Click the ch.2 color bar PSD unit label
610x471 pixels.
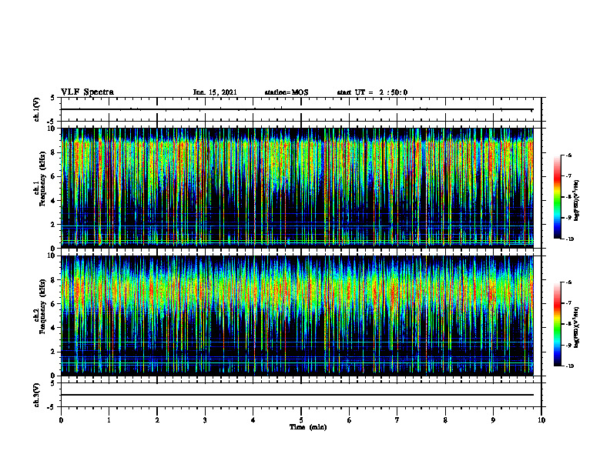(576, 327)
